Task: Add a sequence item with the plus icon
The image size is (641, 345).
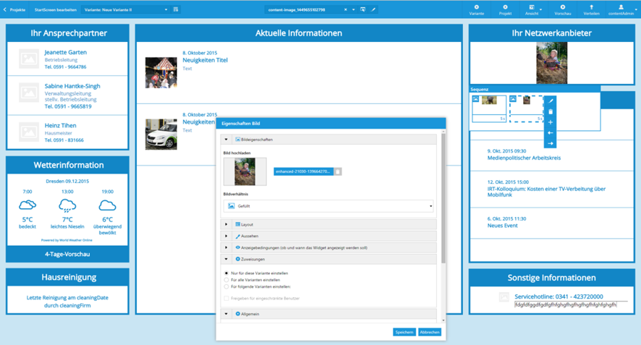Action: [551, 122]
